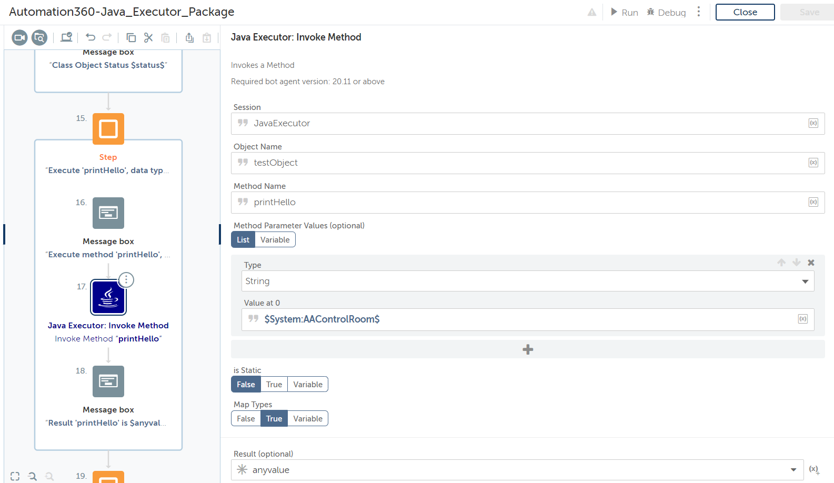Insert variable in Method Name field

click(x=813, y=202)
